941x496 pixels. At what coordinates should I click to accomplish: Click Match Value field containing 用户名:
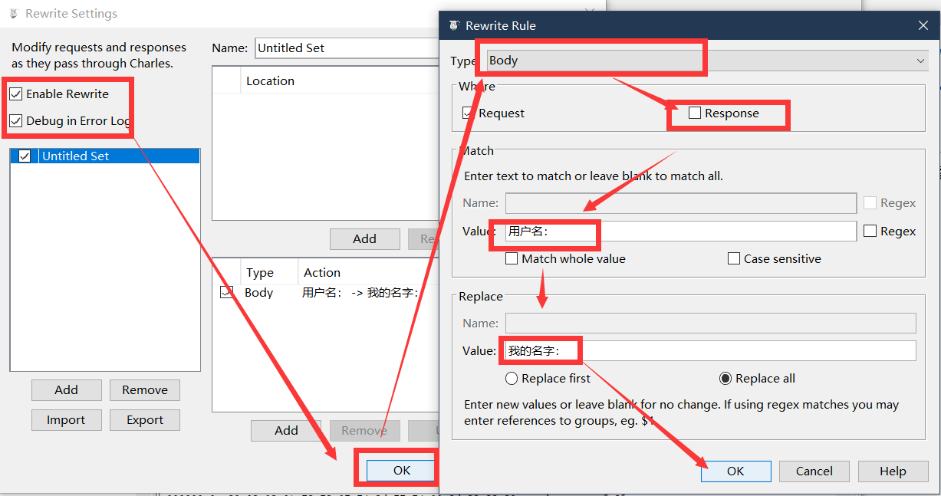click(681, 231)
